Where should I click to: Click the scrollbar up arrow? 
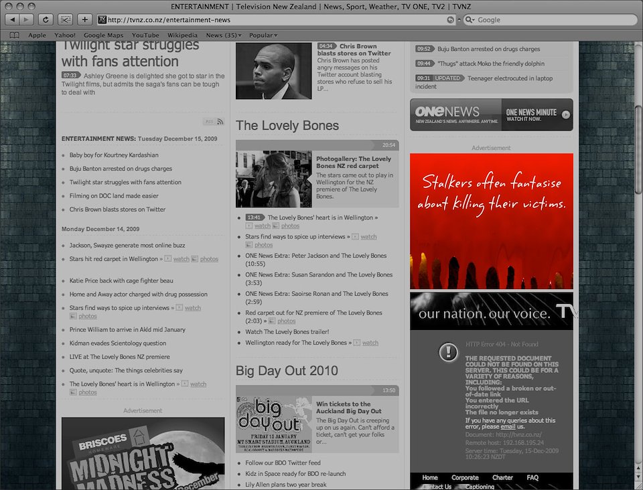pos(638,469)
